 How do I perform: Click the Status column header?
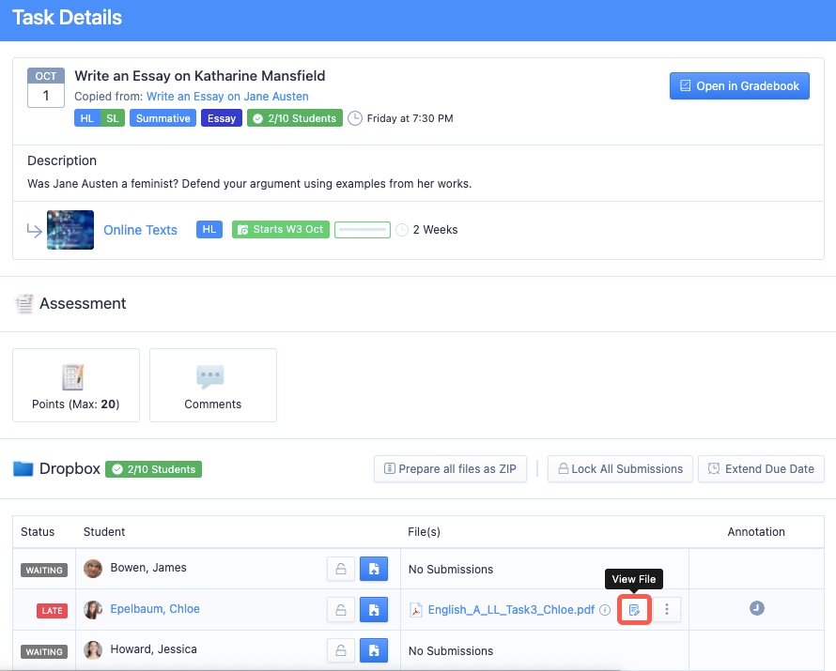click(x=38, y=532)
